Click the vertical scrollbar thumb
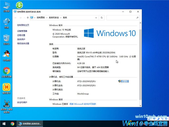This screenshot has height=127, width=169. 140,65
